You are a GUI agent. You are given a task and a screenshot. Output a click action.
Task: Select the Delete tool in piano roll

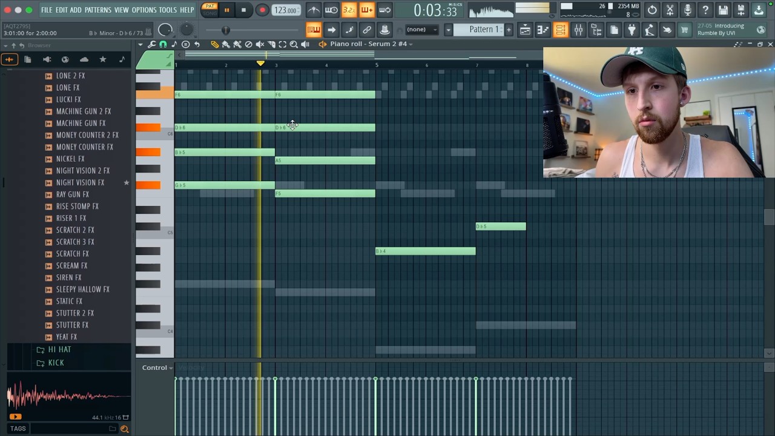[248, 44]
